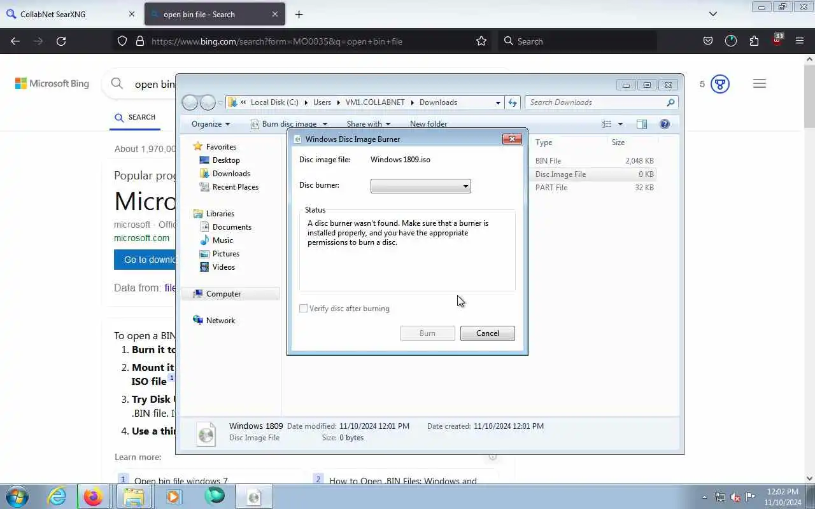Image resolution: width=815 pixels, height=509 pixels.
Task: Open the list all tabs dropdown
Action: (713, 14)
